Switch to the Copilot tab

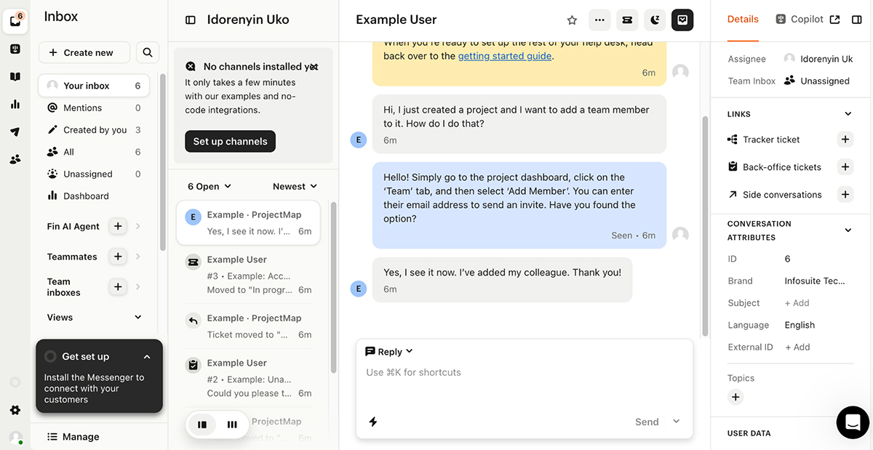coord(808,19)
